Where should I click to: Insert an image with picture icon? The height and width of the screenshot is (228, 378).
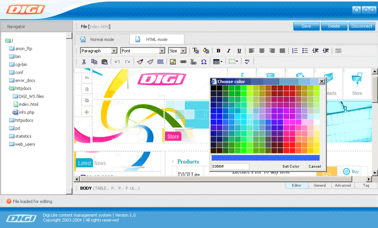coord(173,62)
